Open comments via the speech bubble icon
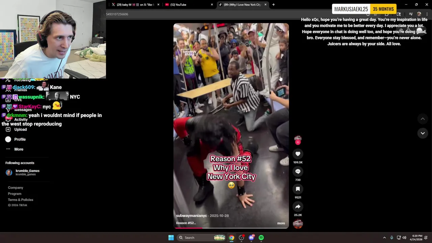This screenshot has height=243, width=432. [298, 171]
